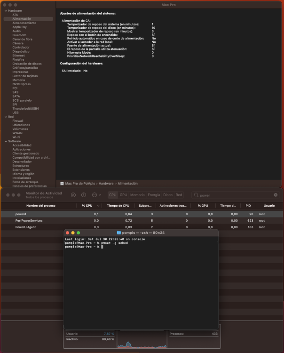Select Bluetooth in the sidebar
The image size is (284, 353).
tap(19, 35)
